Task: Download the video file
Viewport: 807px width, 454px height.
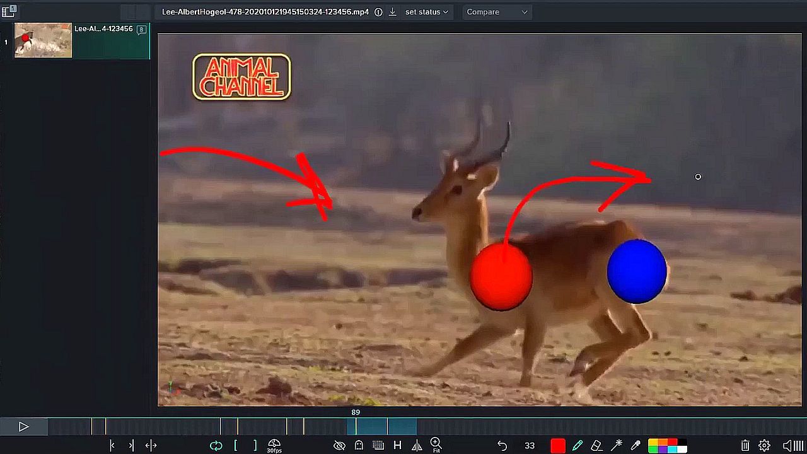Action: [392, 12]
